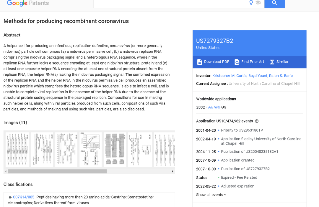Screen dimensions: 319x207
Task: Click the lightbulb icon in search bar
Action: [251, 3]
